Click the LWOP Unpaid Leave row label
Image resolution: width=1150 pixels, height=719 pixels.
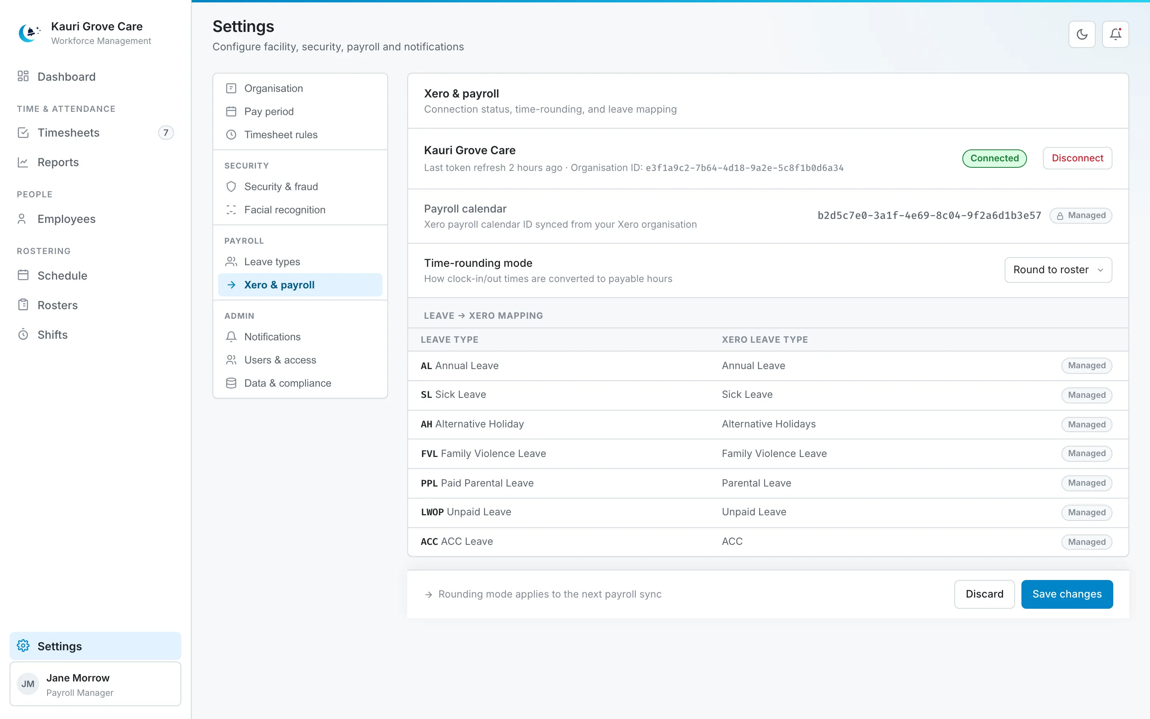pyautogui.click(x=466, y=512)
